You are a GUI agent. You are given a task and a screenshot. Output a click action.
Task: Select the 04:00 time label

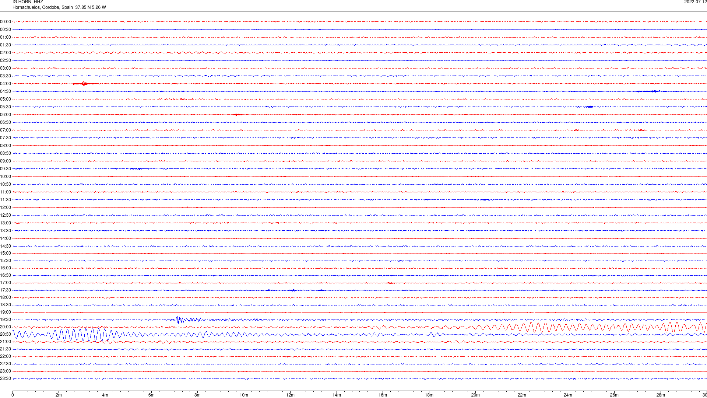(6, 84)
